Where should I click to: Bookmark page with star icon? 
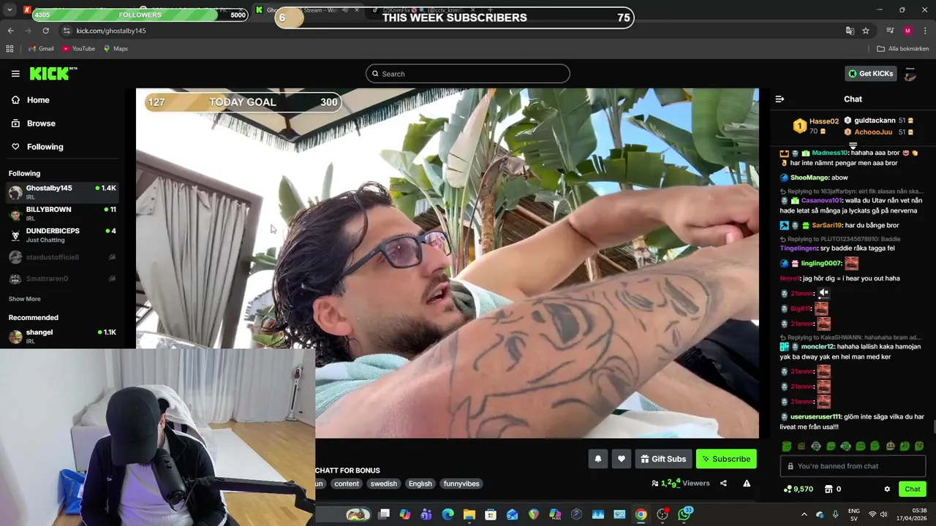[866, 31]
